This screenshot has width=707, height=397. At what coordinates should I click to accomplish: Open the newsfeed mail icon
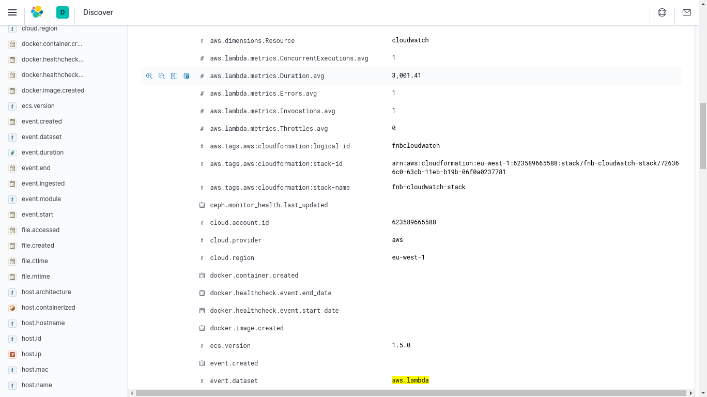pyautogui.click(x=687, y=12)
